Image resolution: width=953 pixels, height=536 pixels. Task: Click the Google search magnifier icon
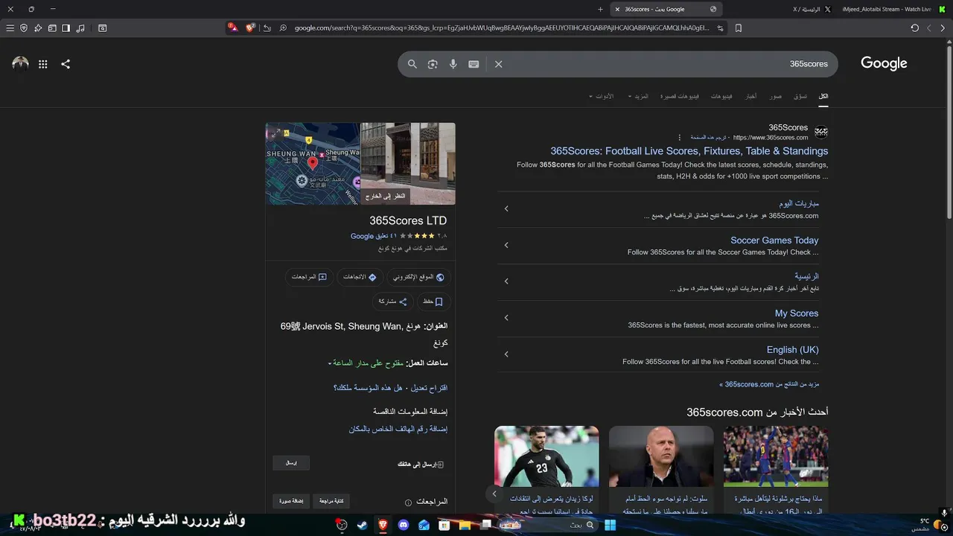point(412,64)
